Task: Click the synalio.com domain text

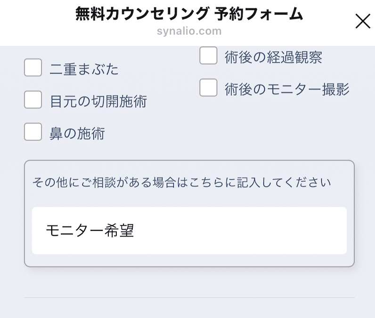Action: click(189, 32)
